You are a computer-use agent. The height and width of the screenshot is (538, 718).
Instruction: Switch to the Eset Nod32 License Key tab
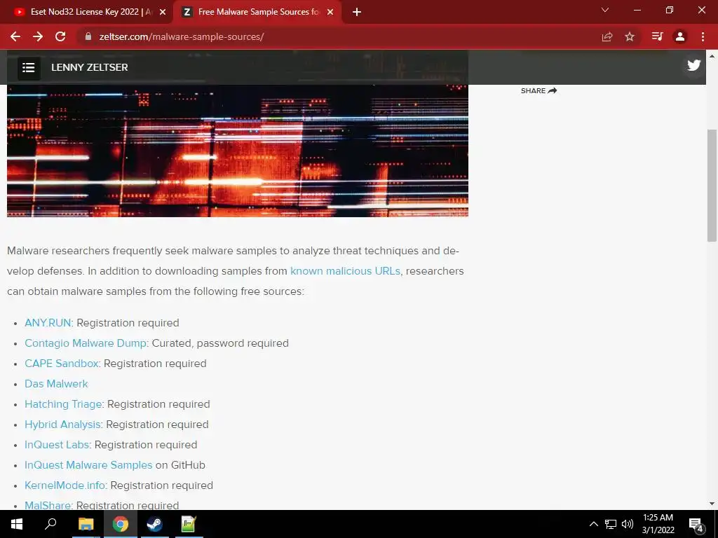coord(89,12)
